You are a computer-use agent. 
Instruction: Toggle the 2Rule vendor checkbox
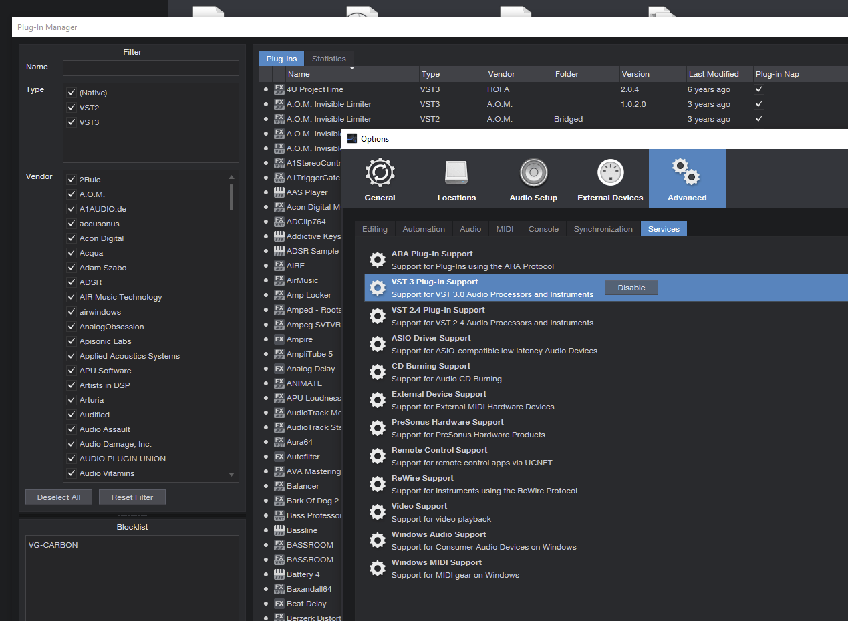click(x=72, y=180)
